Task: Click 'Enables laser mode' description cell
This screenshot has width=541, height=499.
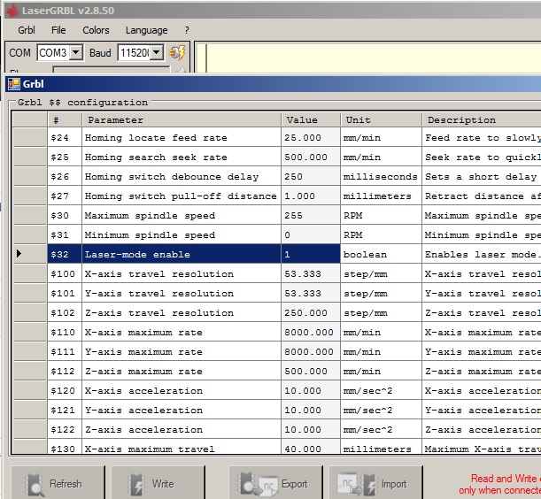Action: click(x=482, y=255)
